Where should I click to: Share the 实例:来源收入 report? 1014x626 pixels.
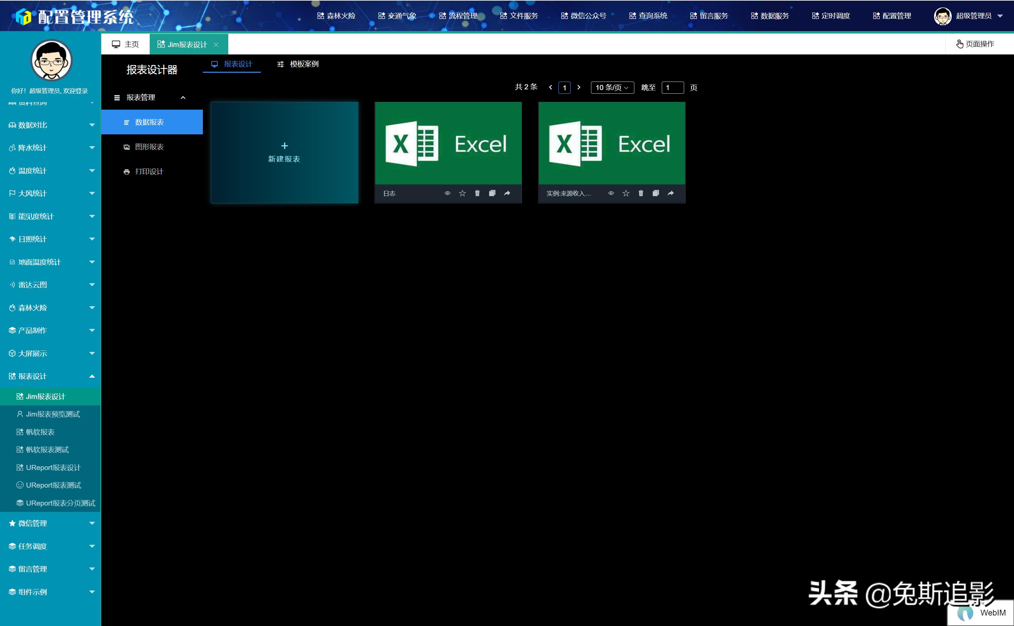[x=671, y=193]
